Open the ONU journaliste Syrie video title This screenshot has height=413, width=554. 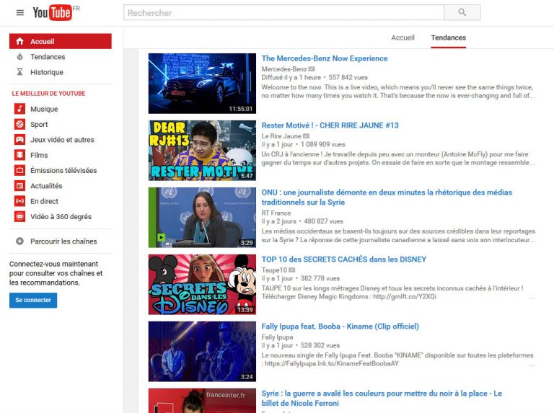pos(387,197)
